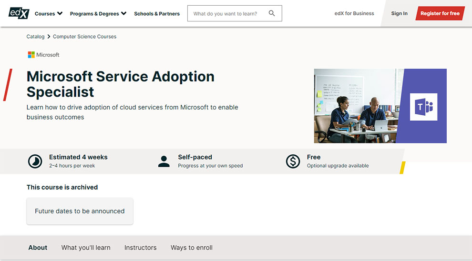472x261 pixels.
Task: Click the self-paced person icon
Action: (x=164, y=161)
